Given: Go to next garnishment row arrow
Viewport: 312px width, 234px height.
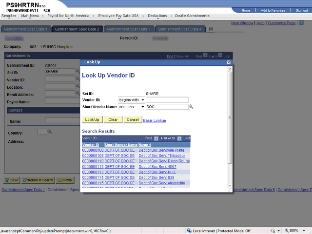Looking at the screenshot, I should pos(220,55).
